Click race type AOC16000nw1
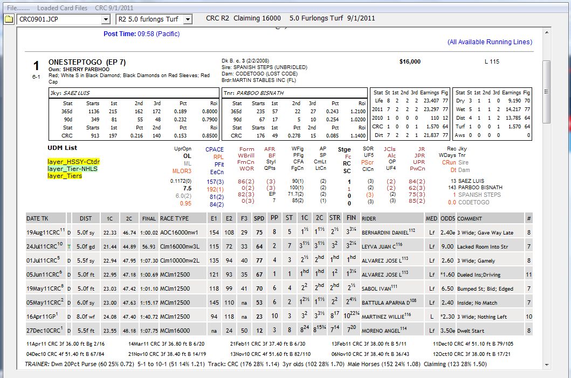 pos(179,232)
